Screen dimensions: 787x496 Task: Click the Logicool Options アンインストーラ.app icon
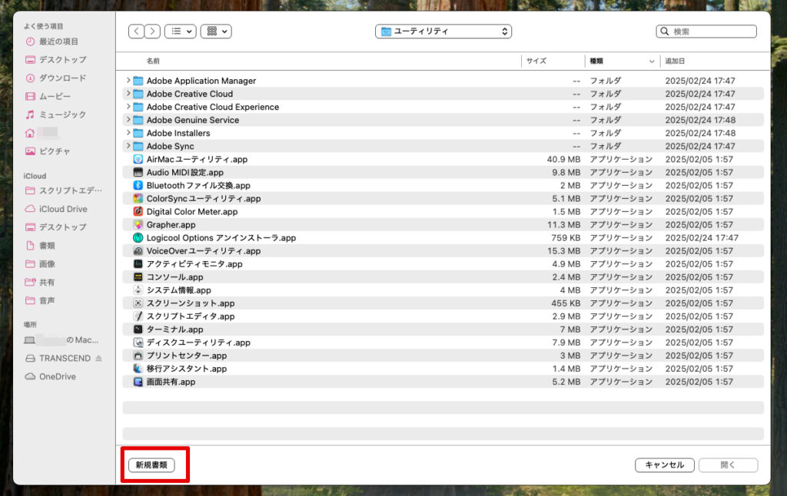coord(138,238)
